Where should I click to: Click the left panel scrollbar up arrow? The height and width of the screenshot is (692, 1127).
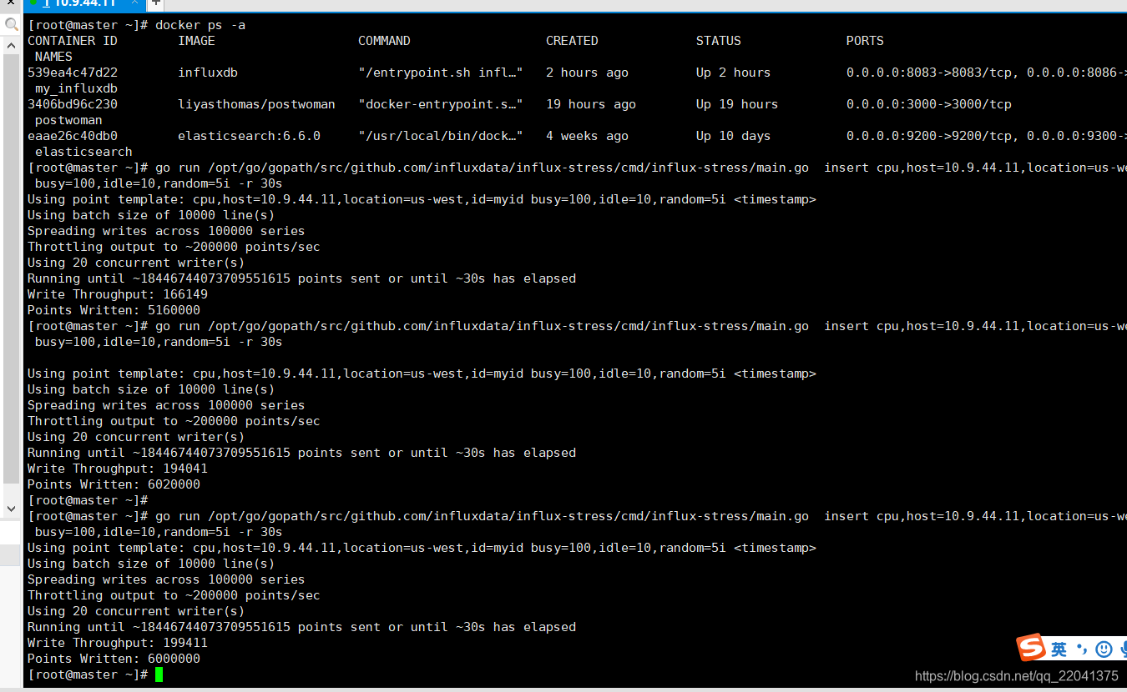click(x=11, y=47)
